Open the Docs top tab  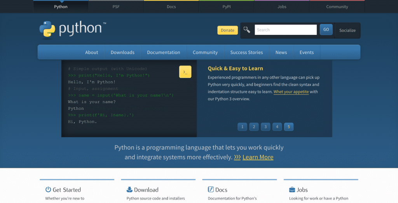[171, 7]
